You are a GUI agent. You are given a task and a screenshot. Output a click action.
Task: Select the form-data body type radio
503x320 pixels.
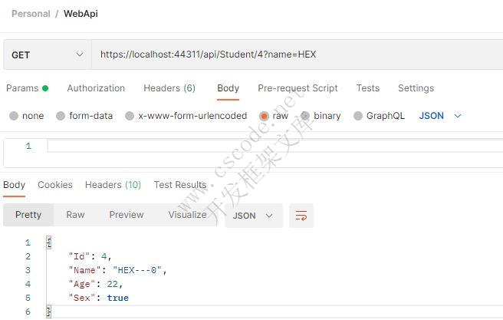61,116
